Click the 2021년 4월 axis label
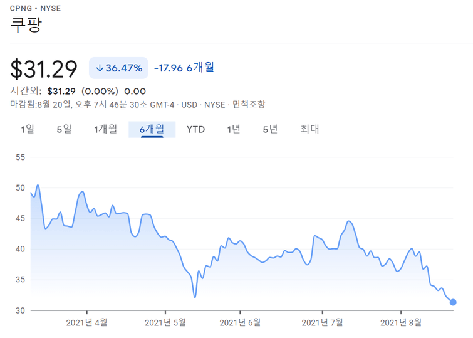This screenshot has width=473, height=338. tap(86, 322)
